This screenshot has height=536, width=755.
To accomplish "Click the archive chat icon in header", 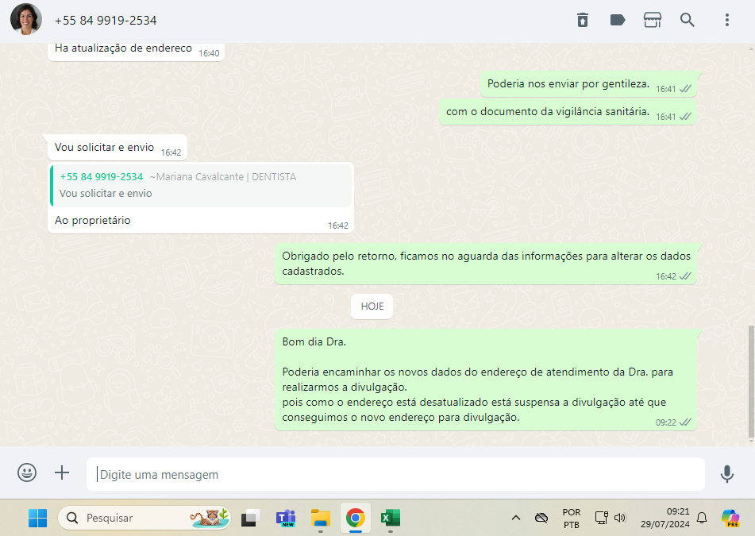I will (x=583, y=20).
